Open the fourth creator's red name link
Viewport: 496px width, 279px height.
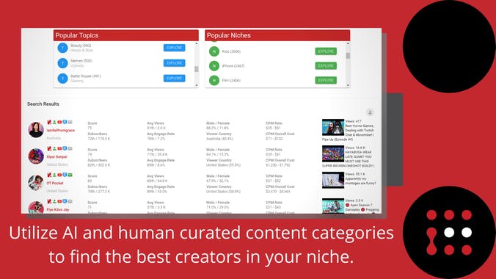58,210
